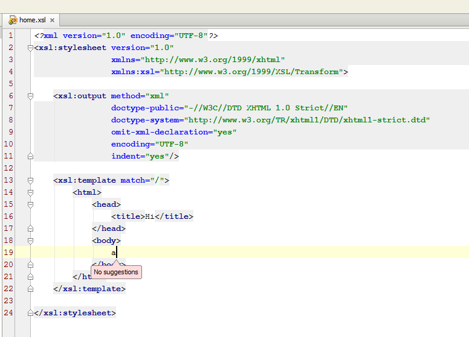Image resolution: width=469 pixels, height=337 pixels.
Task: Click line number 5 in the gutter
Action: click(x=10, y=84)
